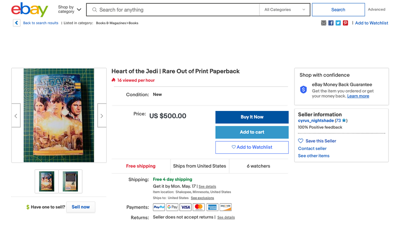Click the eBay logo
Viewport: 400px width, 226px height.
point(30,10)
